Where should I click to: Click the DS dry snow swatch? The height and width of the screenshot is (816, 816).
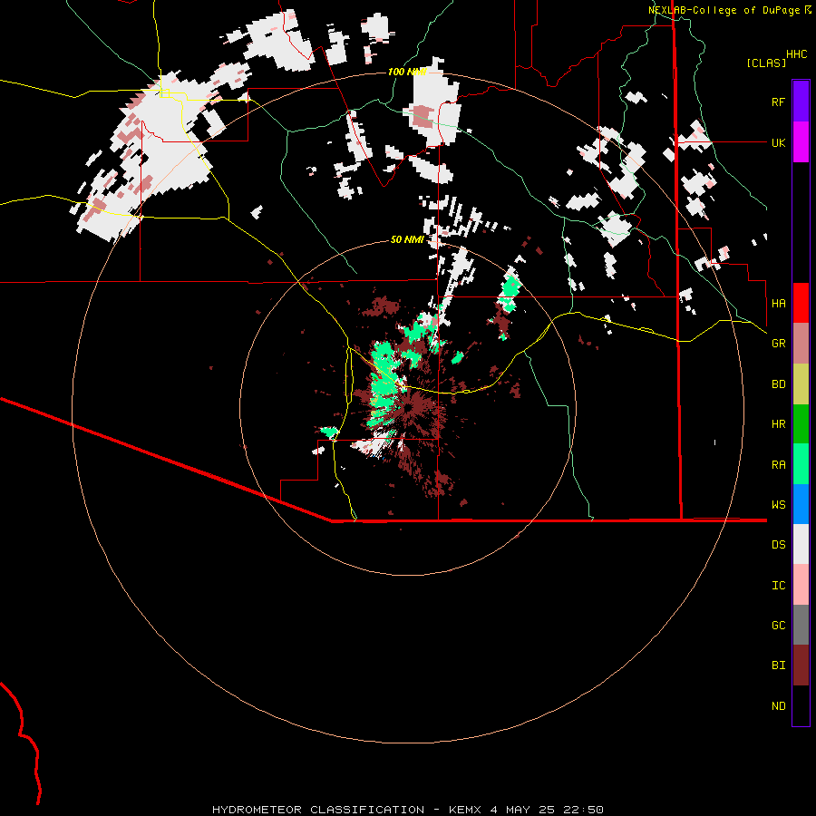801,544
